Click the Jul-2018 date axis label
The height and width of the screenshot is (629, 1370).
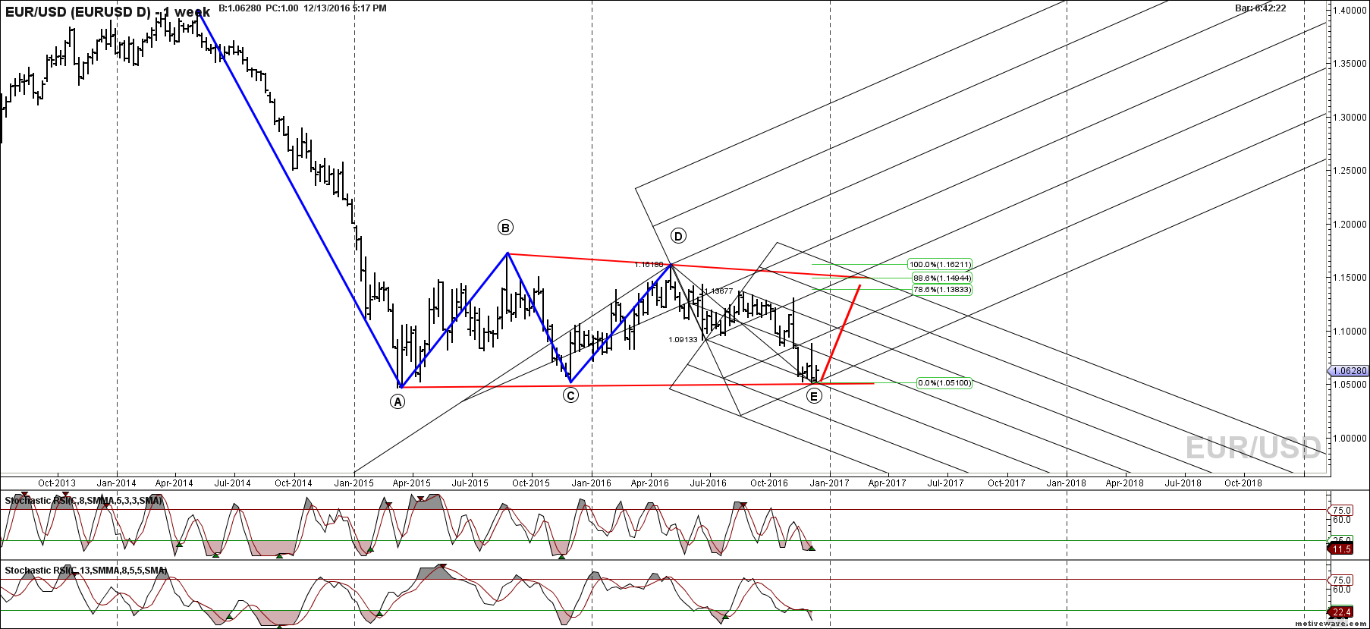pos(1183,483)
